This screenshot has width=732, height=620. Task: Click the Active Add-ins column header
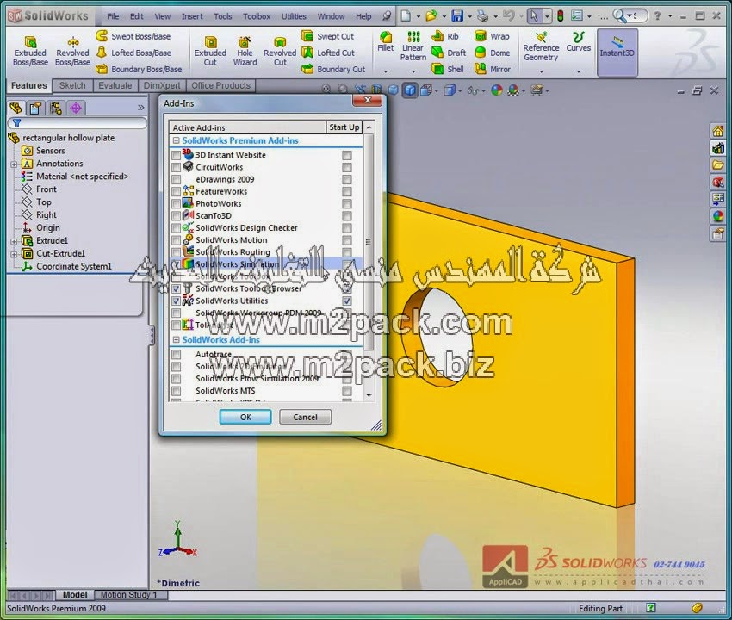tap(247, 127)
